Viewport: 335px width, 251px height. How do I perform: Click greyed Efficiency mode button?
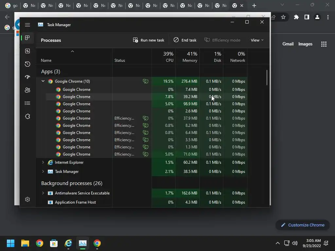(x=222, y=40)
